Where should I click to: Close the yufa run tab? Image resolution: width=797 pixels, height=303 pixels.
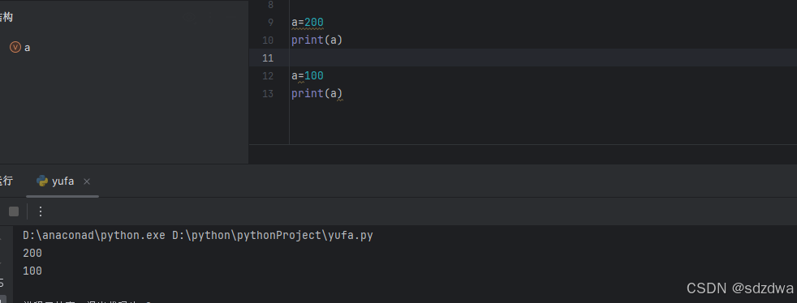[x=86, y=181]
